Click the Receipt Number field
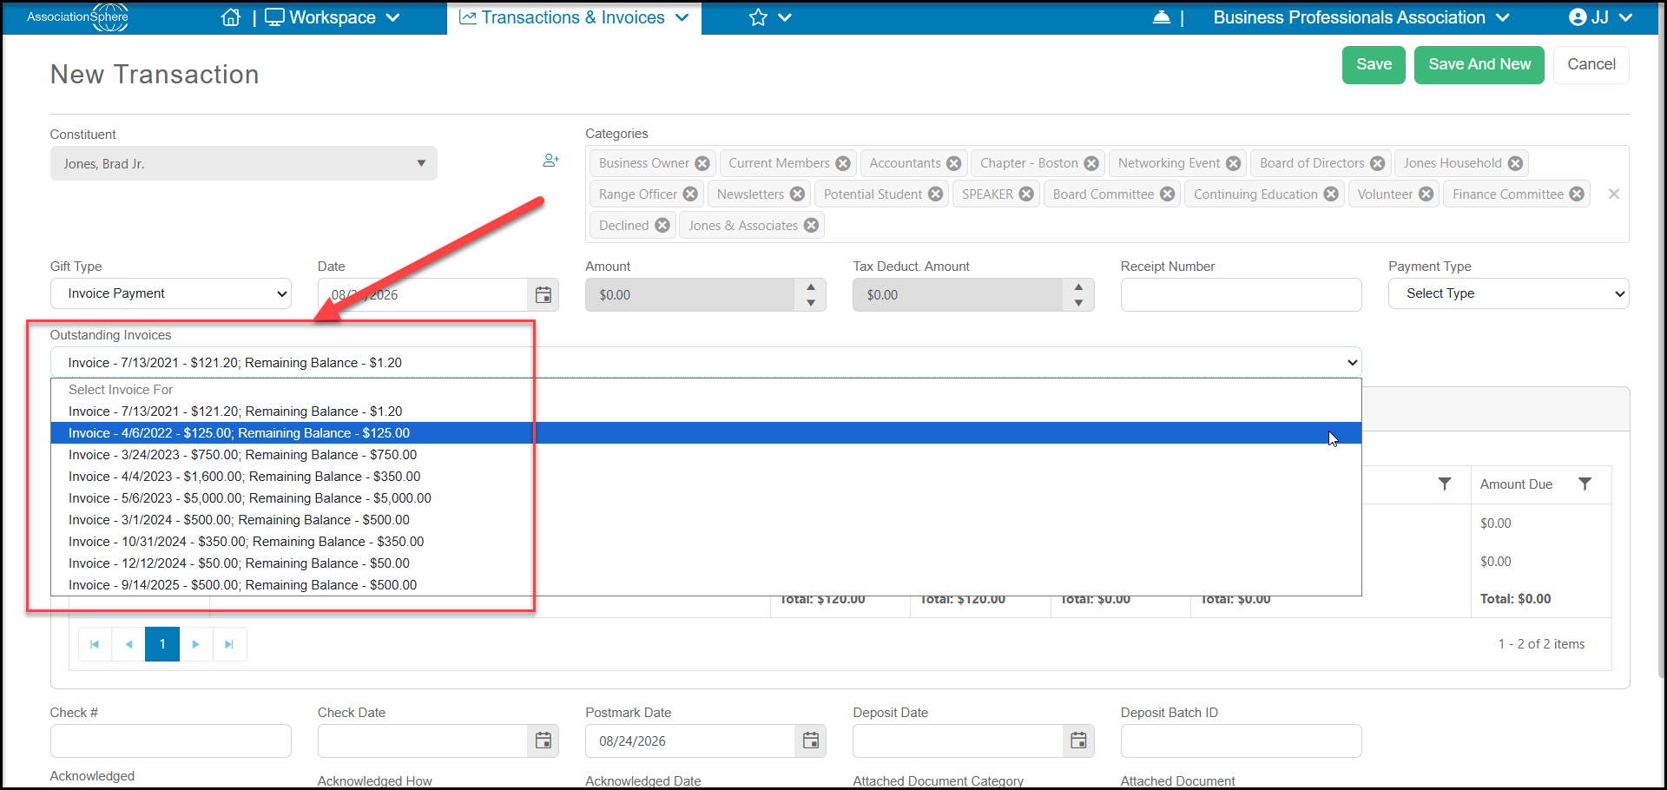The width and height of the screenshot is (1667, 790). [x=1241, y=295]
